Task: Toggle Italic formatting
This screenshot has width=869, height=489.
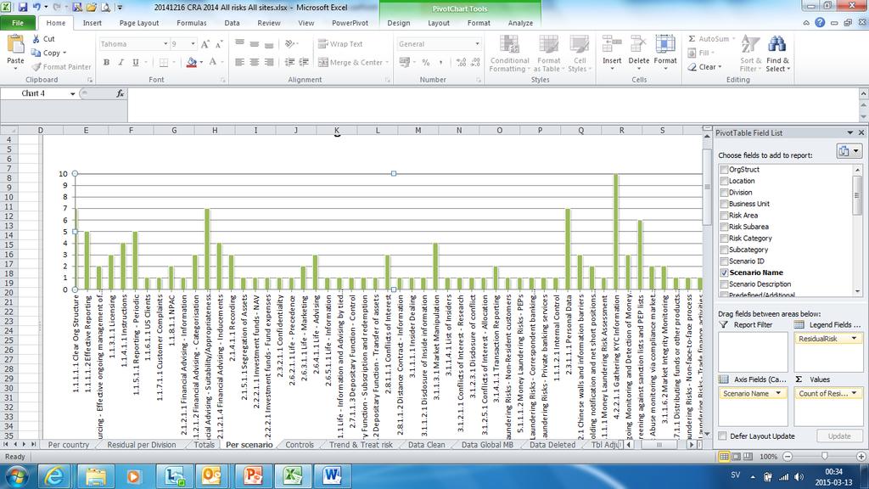Action: click(x=121, y=62)
